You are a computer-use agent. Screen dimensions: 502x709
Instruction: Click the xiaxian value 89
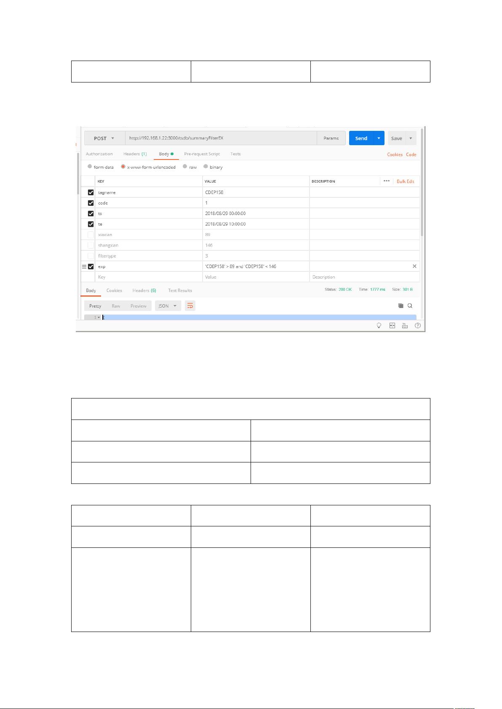point(208,234)
